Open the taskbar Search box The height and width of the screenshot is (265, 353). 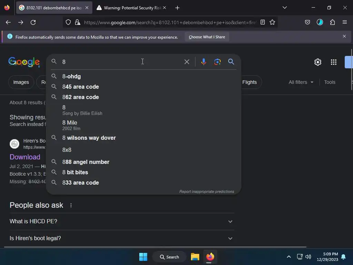tap(170, 257)
